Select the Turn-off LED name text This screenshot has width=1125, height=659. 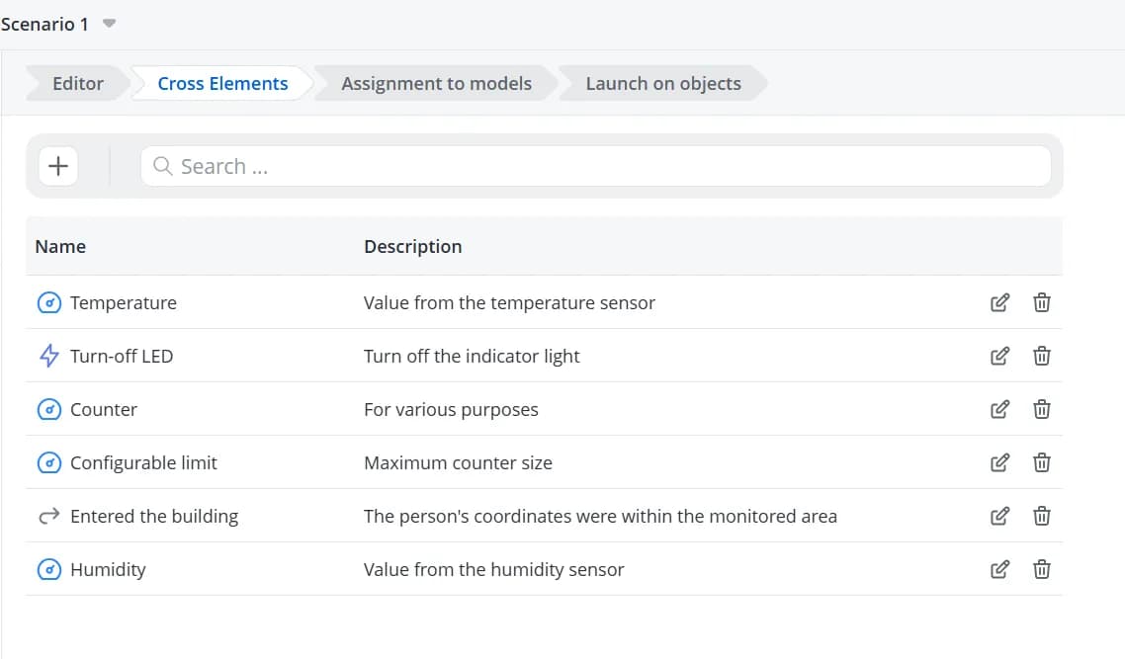click(122, 357)
